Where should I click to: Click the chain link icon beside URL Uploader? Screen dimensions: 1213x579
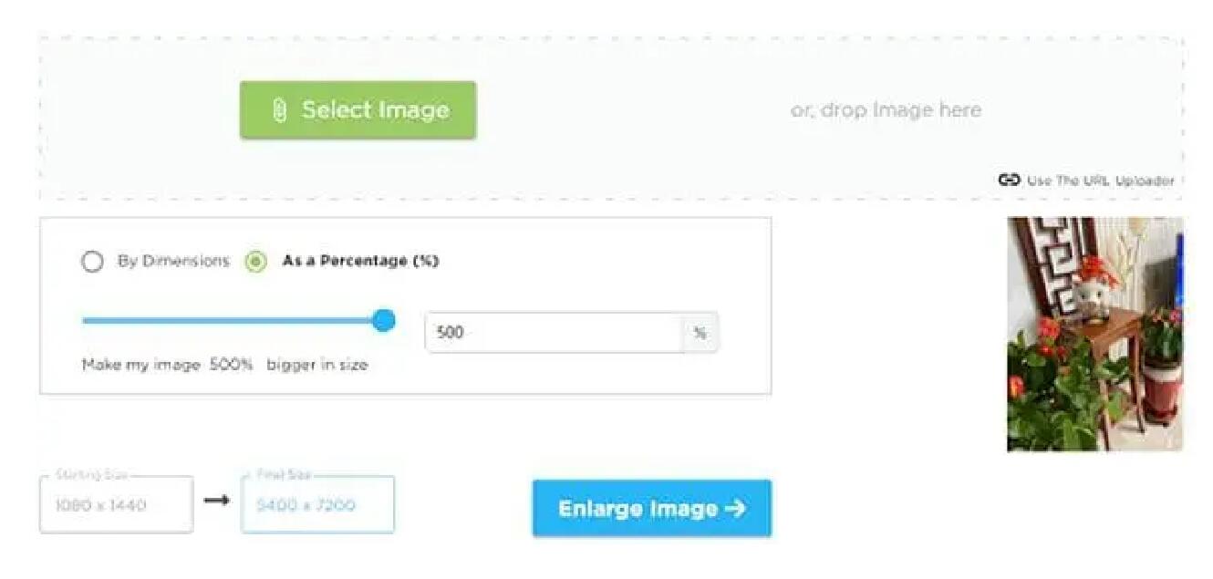tap(1008, 181)
